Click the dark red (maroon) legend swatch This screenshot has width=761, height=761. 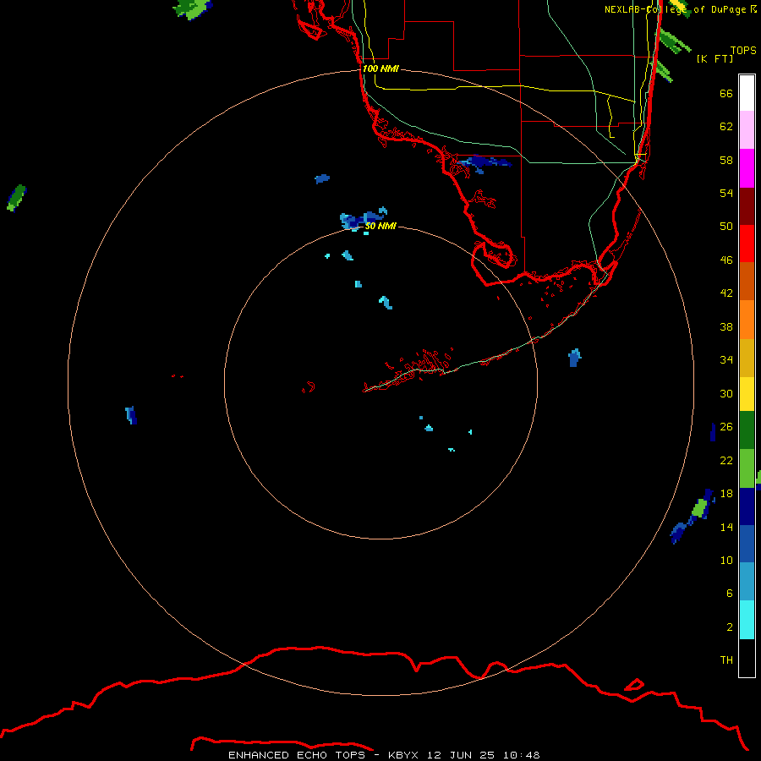click(x=747, y=206)
